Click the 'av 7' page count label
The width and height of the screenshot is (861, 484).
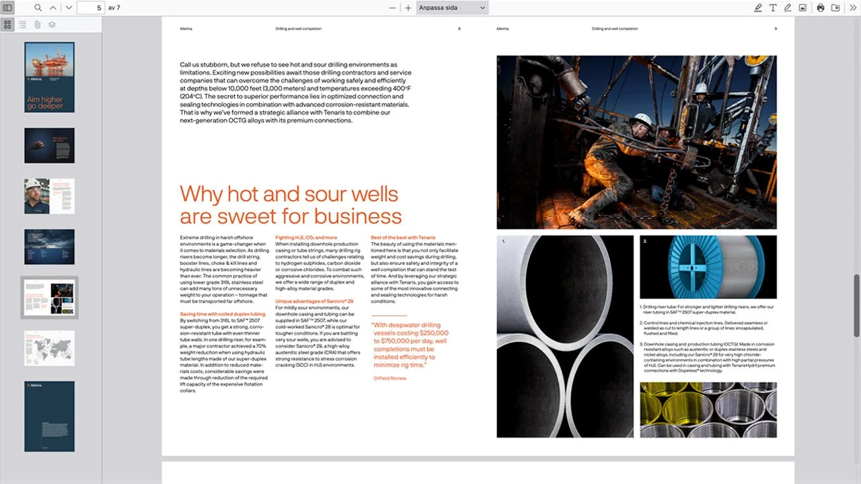coord(114,8)
